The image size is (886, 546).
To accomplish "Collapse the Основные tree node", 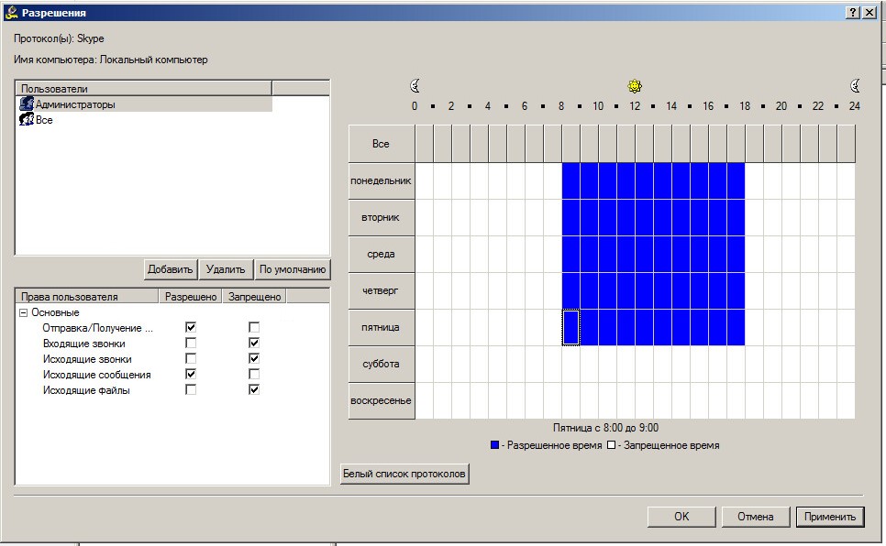I will 24,312.
